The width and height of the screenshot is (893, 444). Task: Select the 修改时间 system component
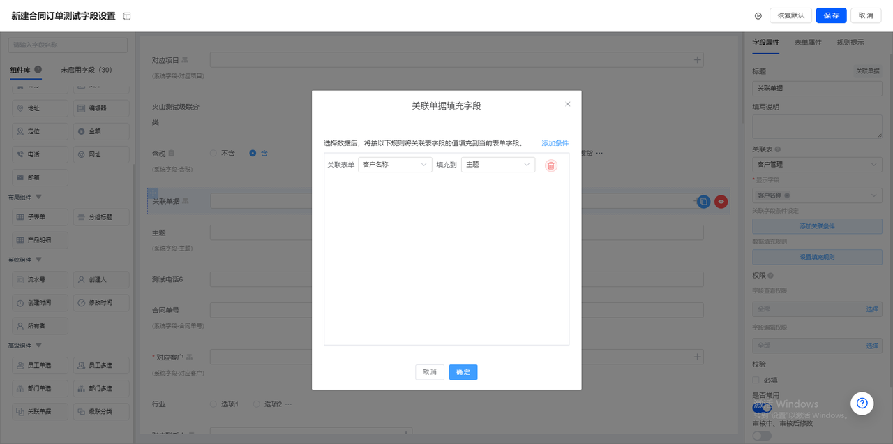point(101,303)
